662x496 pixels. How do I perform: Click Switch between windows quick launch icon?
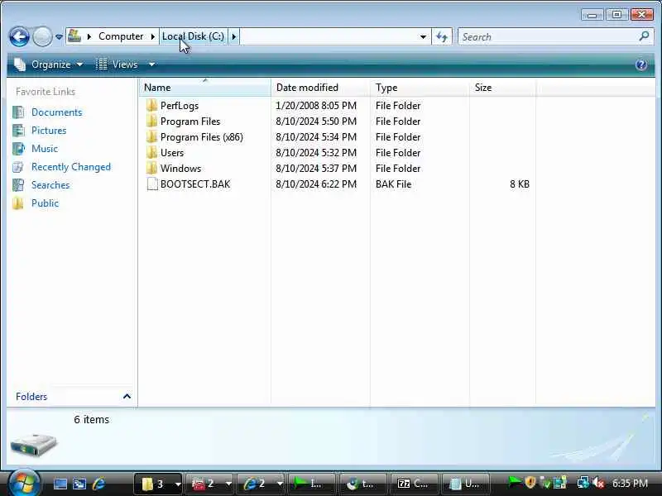[x=79, y=484]
